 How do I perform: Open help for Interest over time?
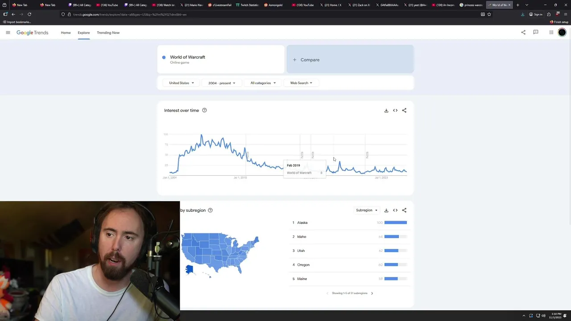coord(204,111)
